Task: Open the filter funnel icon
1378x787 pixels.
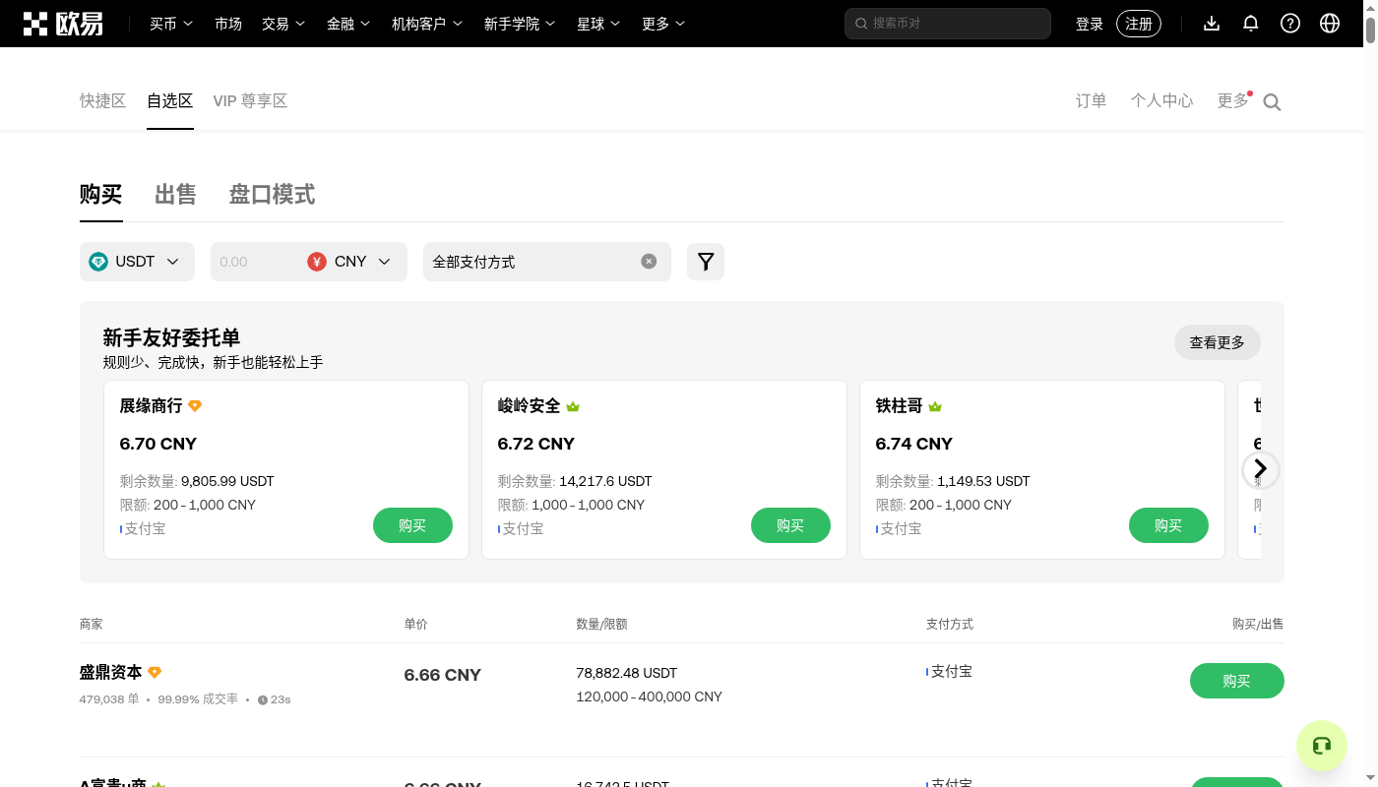Action: pos(706,262)
